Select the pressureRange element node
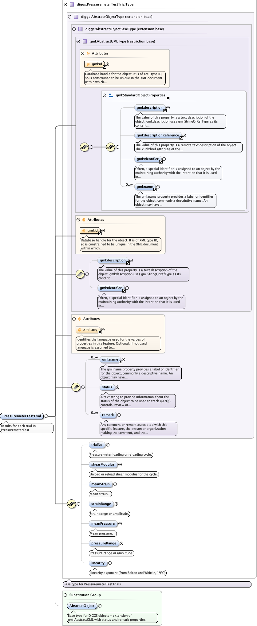 coord(104,543)
